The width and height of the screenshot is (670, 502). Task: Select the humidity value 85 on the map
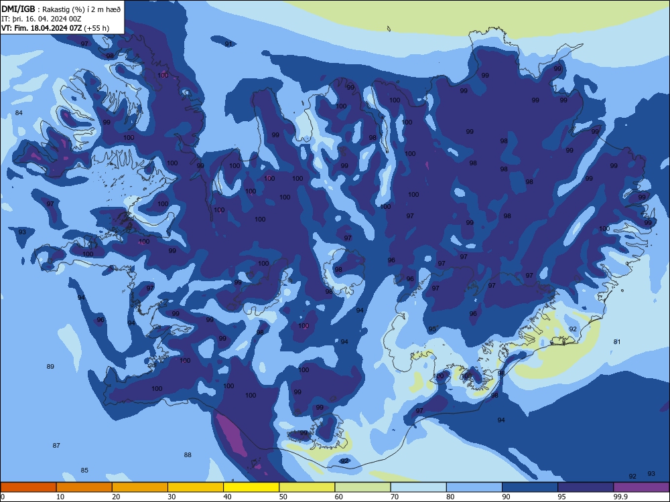84,471
